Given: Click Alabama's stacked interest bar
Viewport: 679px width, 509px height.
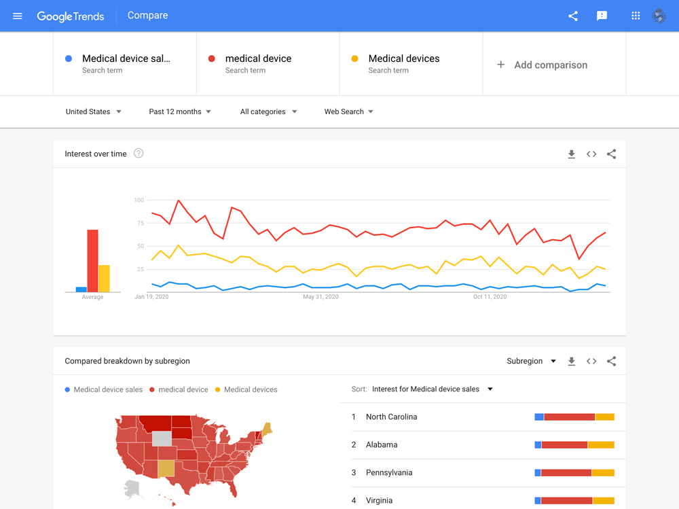Looking at the screenshot, I should click(x=574, y=445).
